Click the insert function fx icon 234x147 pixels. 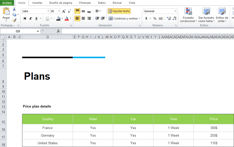tap(58, 31)
